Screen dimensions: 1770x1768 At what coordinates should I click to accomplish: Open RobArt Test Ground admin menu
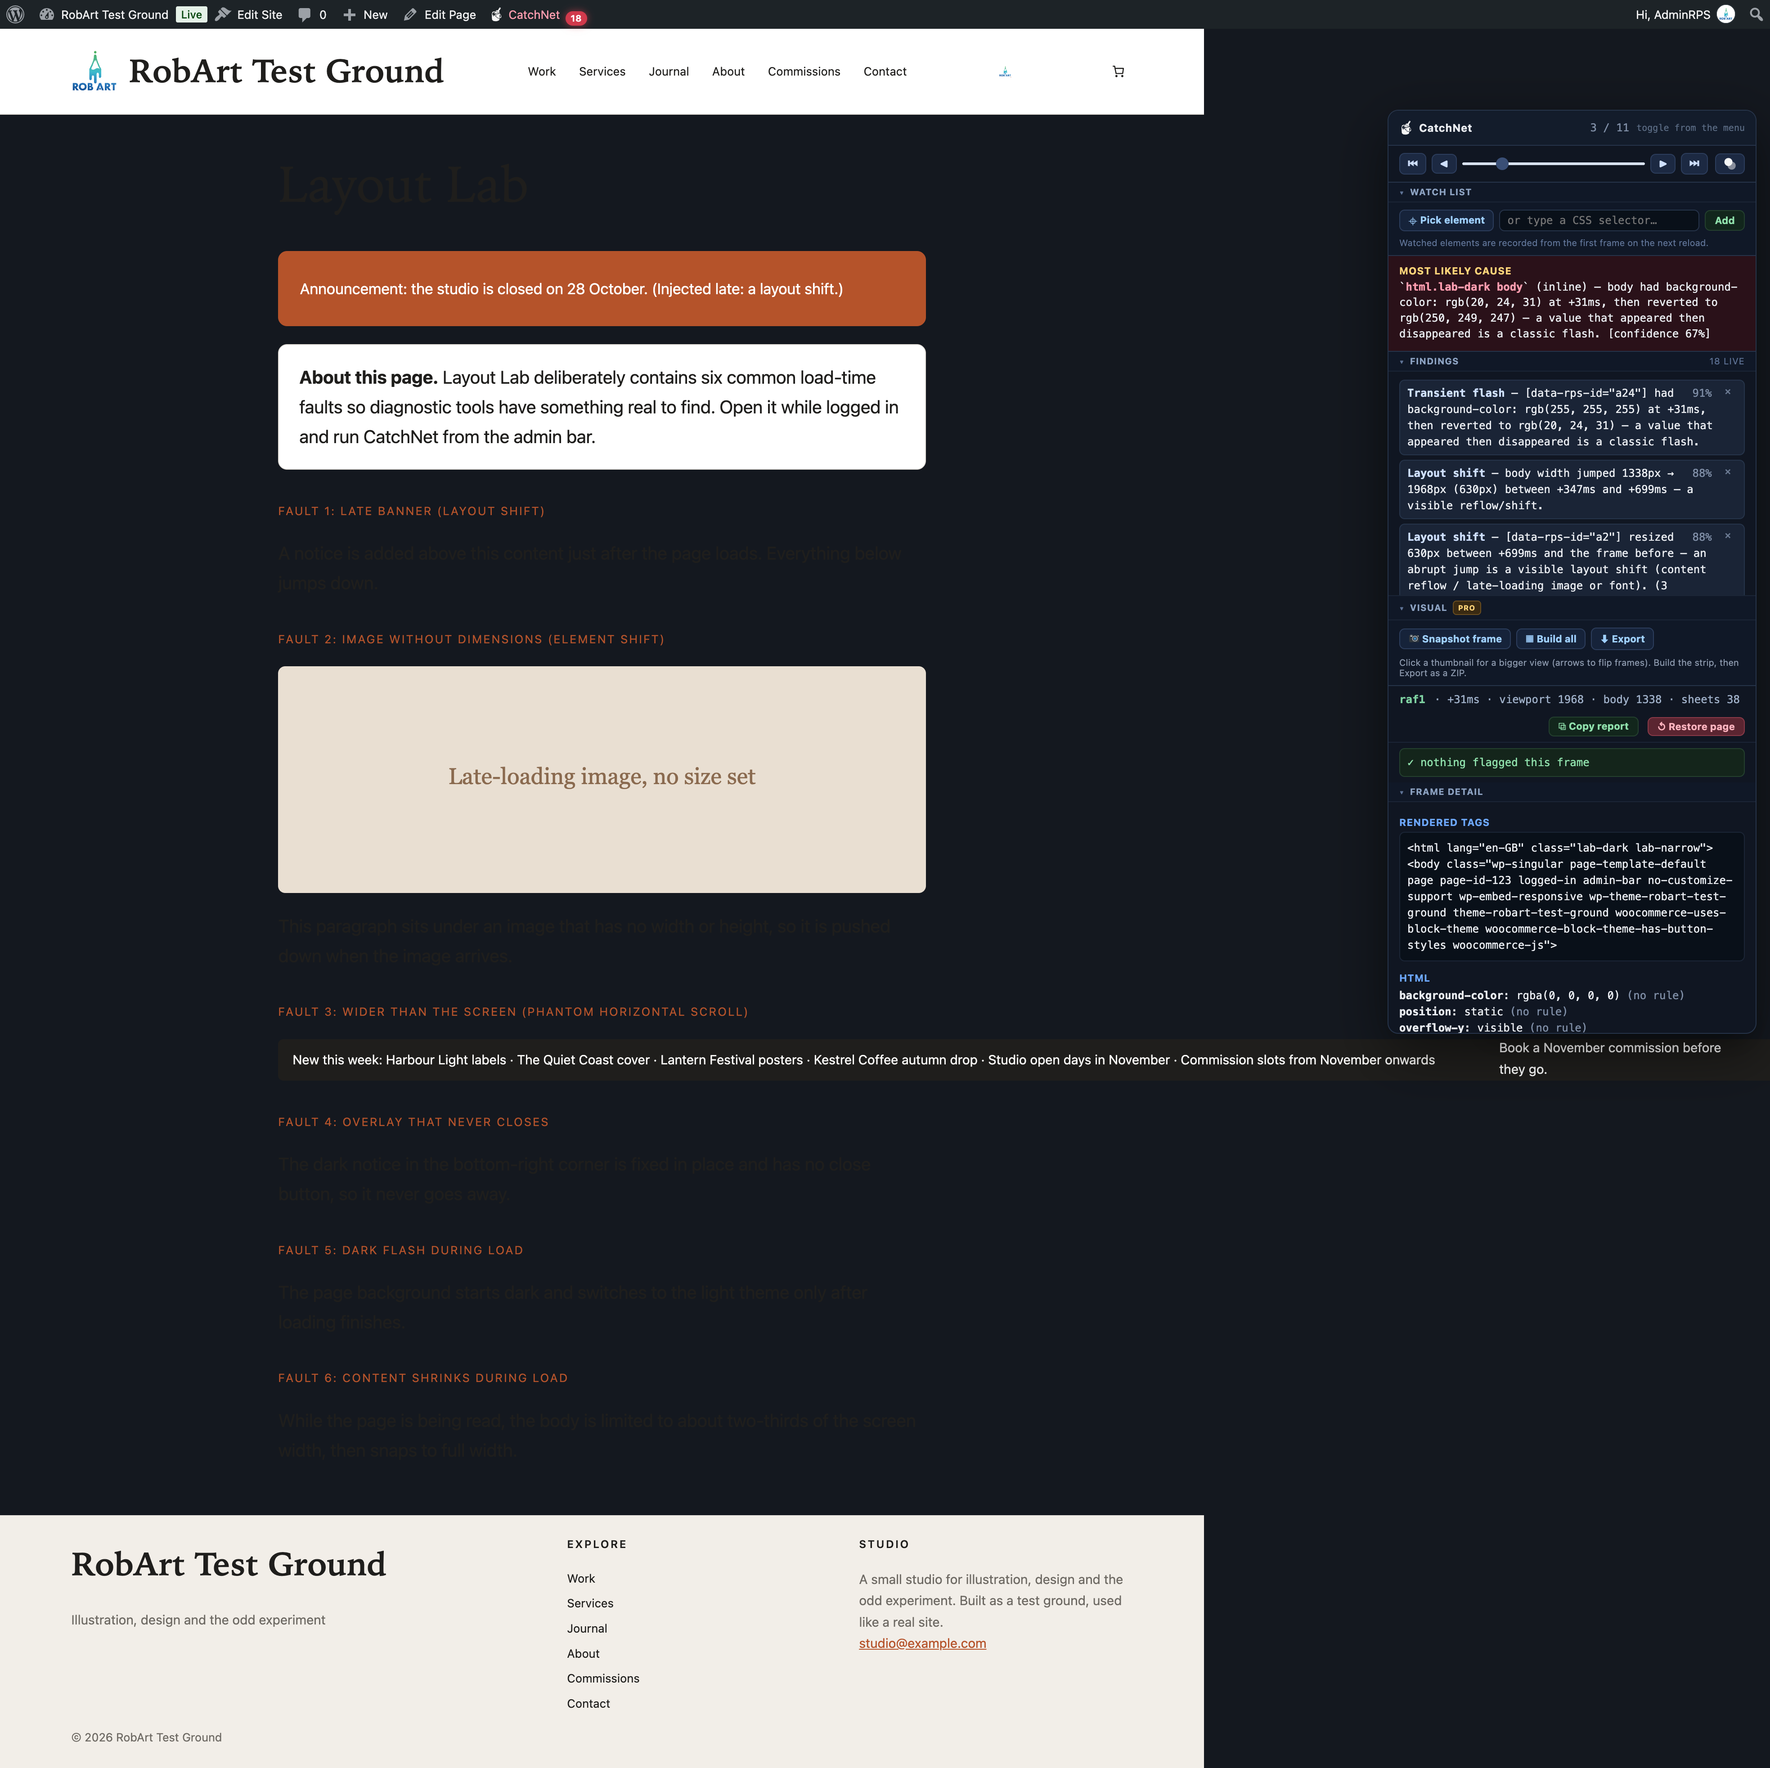pos(104,15)
